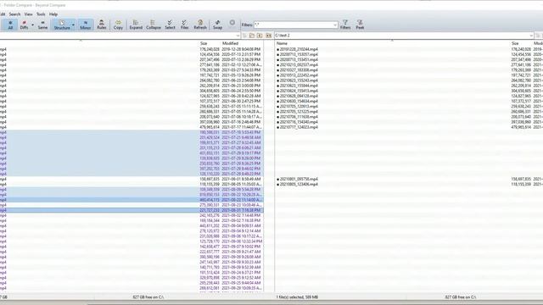Open the Rules referee icon
The width and height of the screenshot is (543, 305).
coord(102,25)
